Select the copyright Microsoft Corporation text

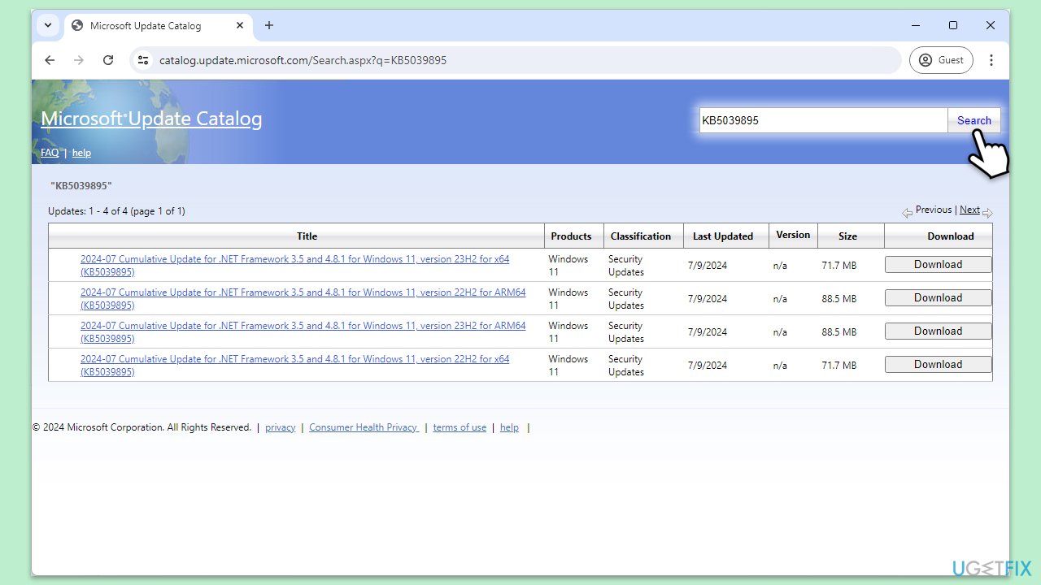pyautogui.click(x=142, y=427)
